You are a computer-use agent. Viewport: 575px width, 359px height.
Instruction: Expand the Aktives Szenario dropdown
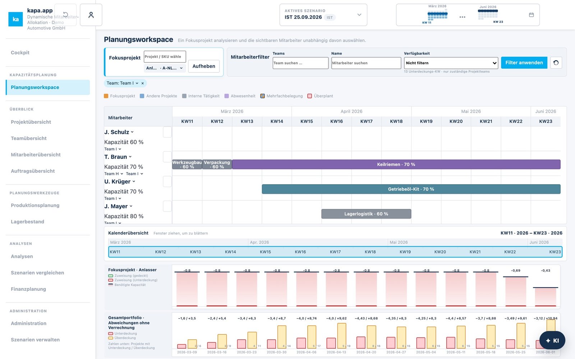[323, 15]
